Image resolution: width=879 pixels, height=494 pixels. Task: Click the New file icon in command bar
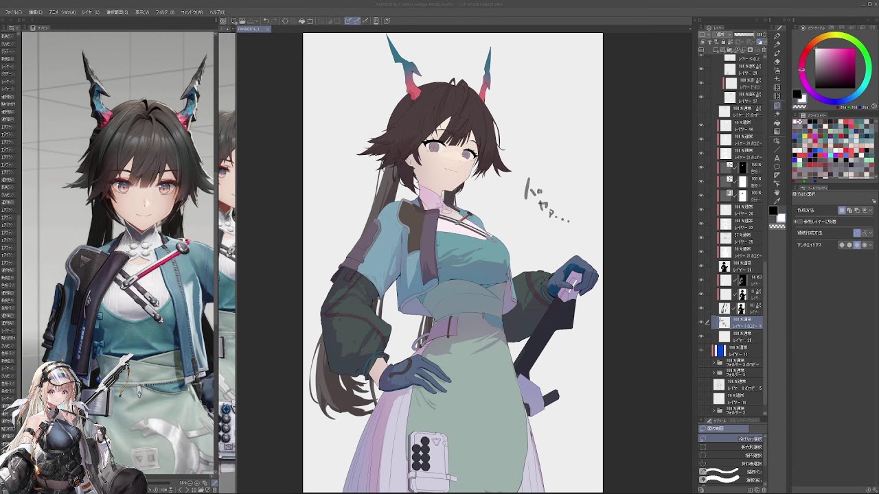233,21
